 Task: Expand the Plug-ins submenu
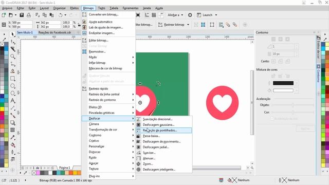click(x=108, y=176)
